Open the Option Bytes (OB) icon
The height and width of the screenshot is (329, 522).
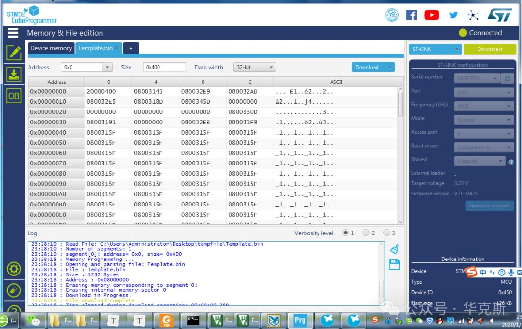[x=14, y=96]
